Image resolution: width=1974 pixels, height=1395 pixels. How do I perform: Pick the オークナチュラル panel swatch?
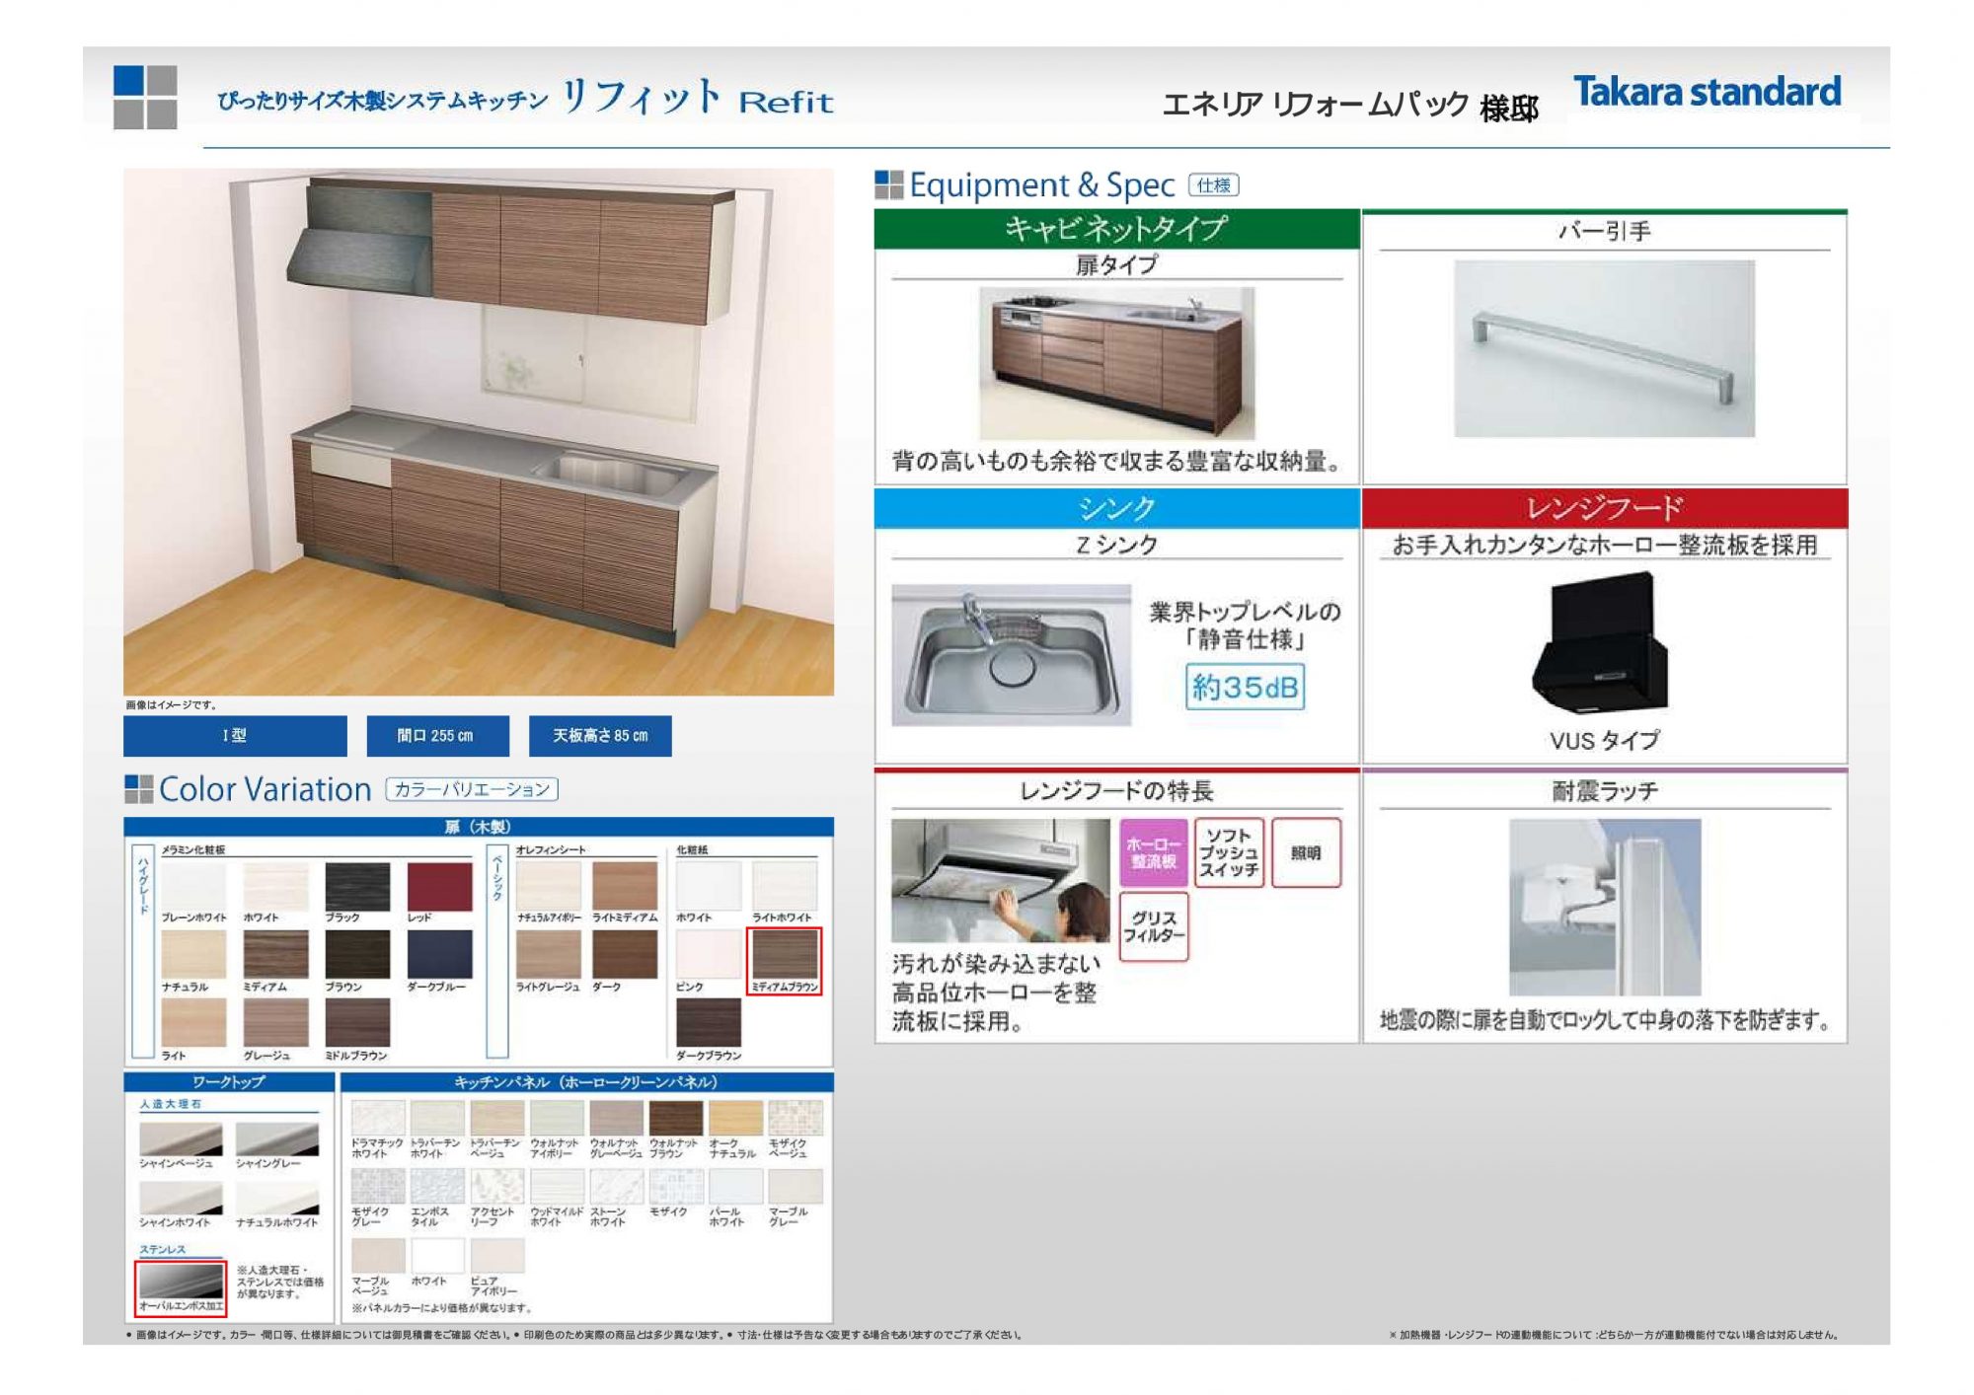[x=735, y=1119]
